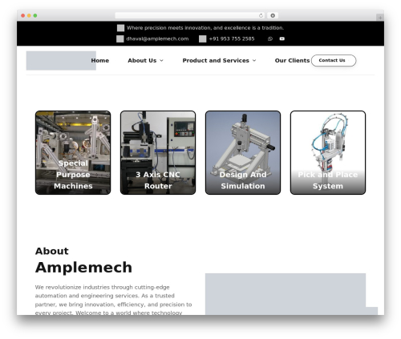The image size is (401, 339).
Task: Click the paragraph starting 'We revolutionize industries'
Action: click(114, 300)
